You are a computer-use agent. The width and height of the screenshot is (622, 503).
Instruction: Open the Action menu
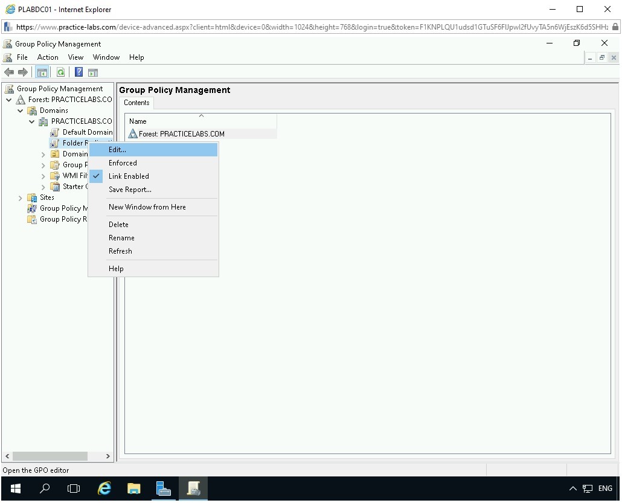pos(48,57)
